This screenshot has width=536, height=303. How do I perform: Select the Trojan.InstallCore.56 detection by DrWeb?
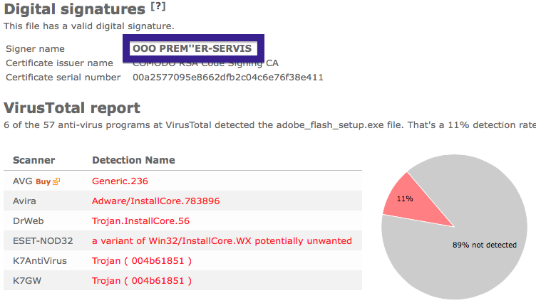click(x=141, y=221)
